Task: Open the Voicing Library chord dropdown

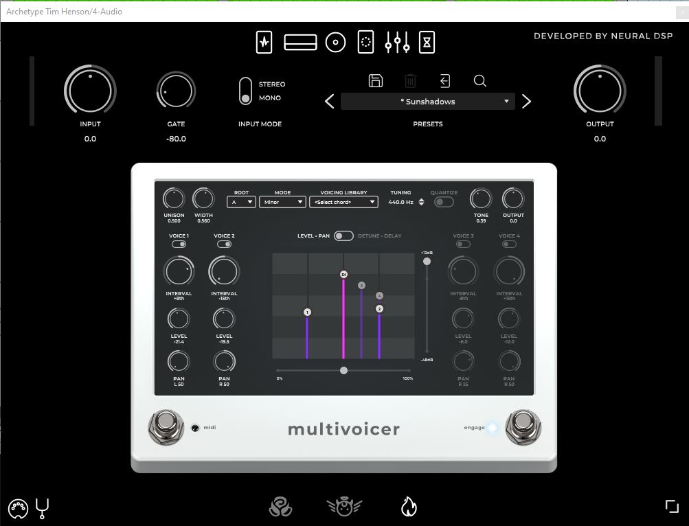Action: [343, 202]
